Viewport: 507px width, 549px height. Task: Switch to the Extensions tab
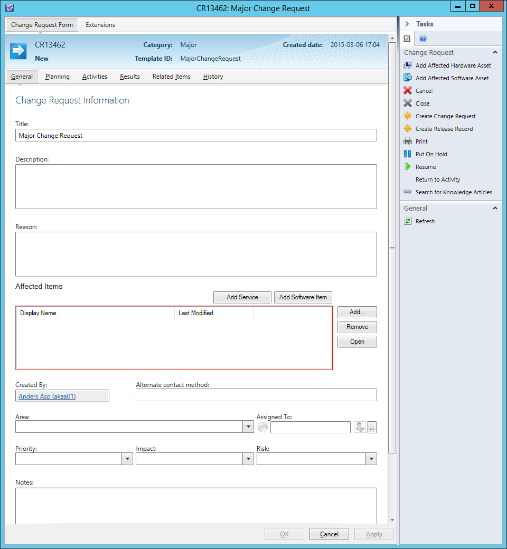tap(100, 25)
